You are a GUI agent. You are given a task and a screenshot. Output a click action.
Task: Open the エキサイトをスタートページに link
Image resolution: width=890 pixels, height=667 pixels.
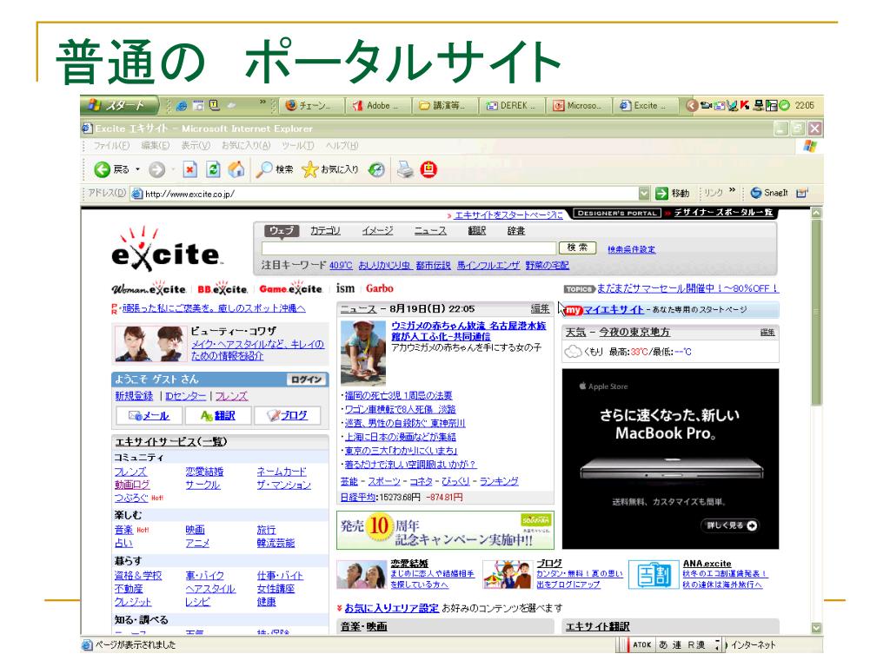508,215
